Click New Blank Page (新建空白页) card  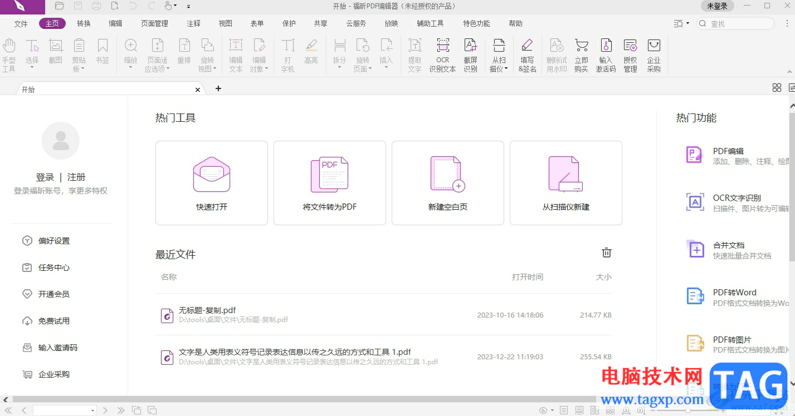pos(448,183)
